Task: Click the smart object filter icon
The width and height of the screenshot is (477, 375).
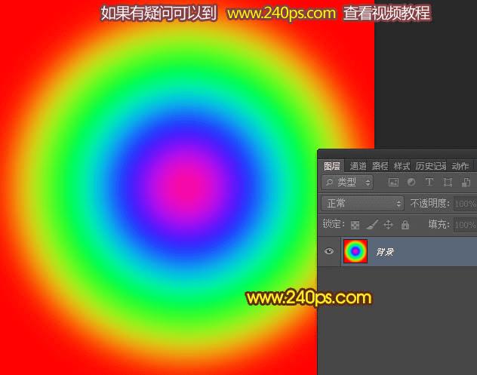Action: click(466, 183)
